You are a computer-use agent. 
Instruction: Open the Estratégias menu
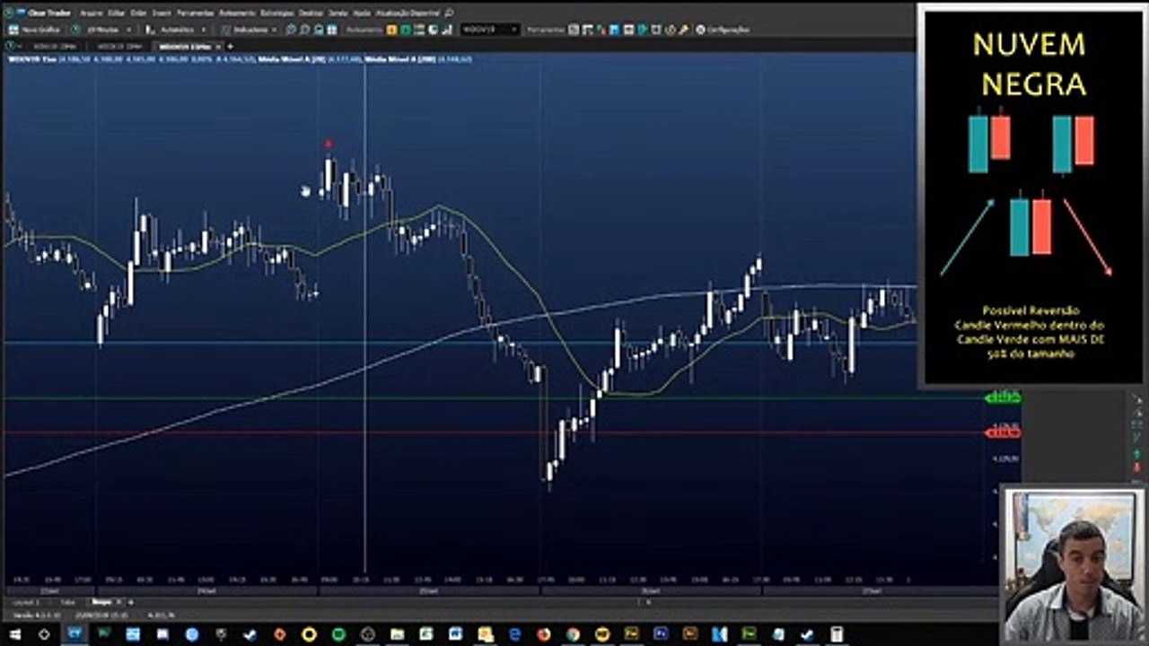276,13
